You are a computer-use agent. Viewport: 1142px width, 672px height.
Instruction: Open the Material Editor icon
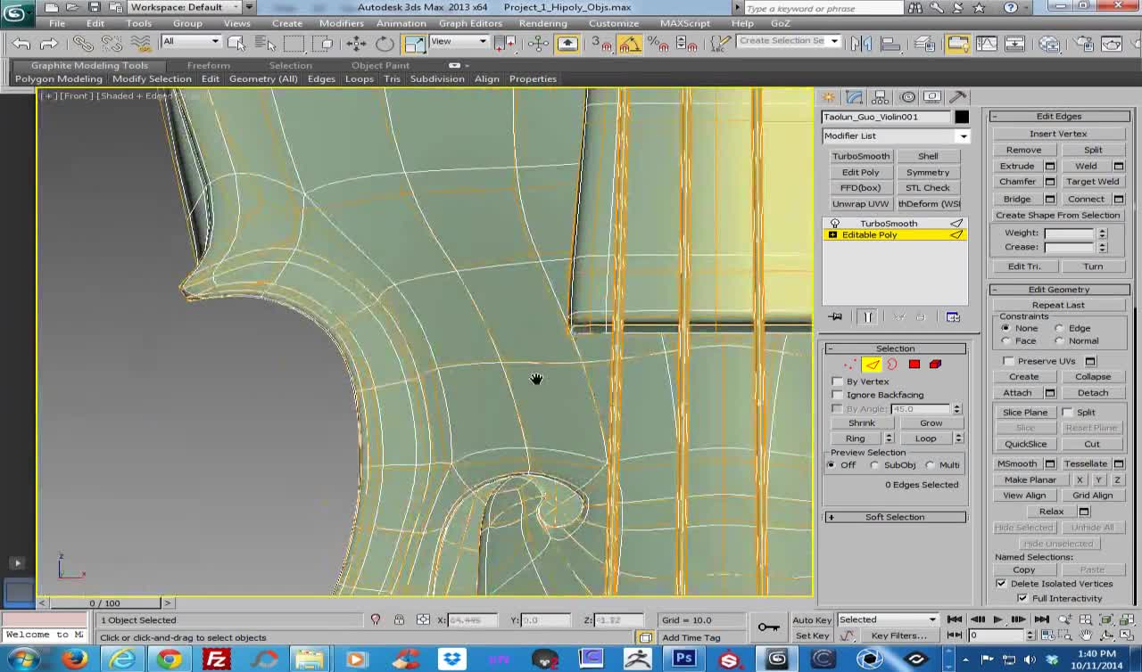[x=1049, y=43]
